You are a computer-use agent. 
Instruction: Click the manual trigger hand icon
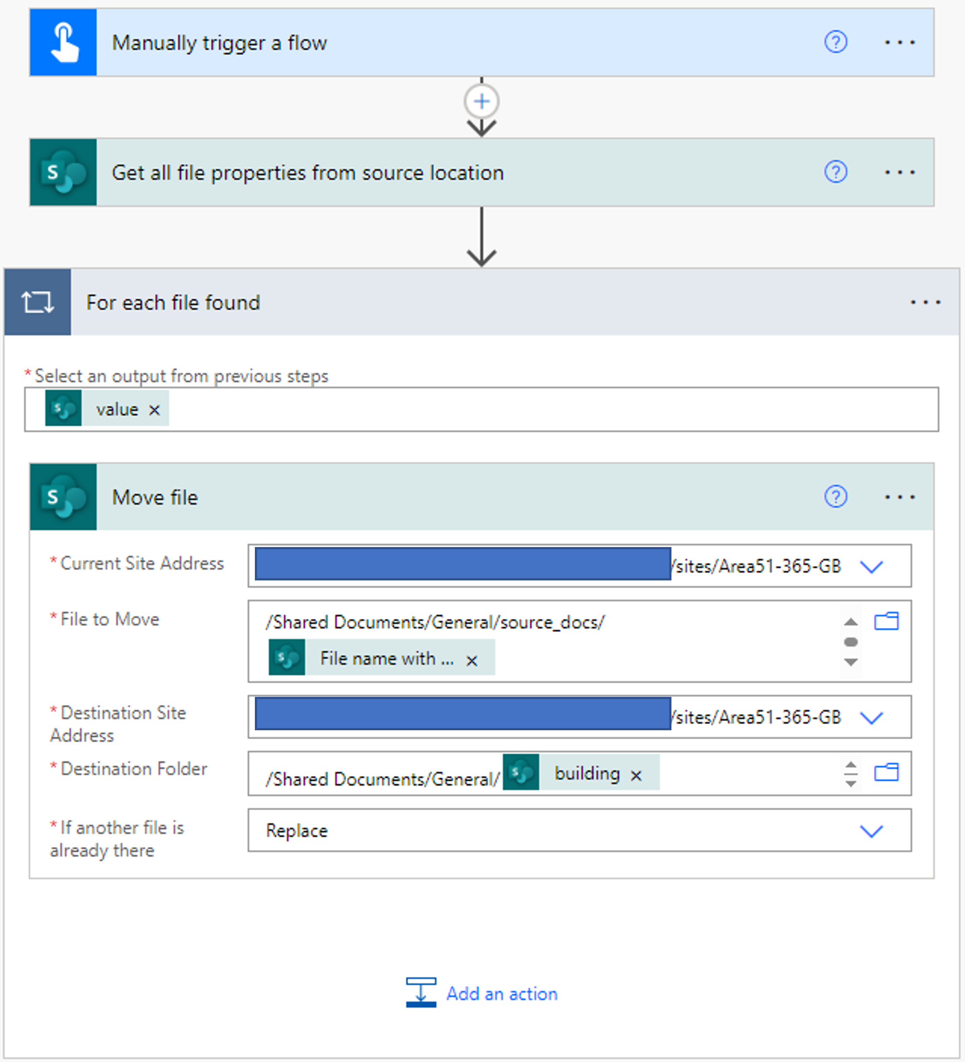[x=63, y=43]
